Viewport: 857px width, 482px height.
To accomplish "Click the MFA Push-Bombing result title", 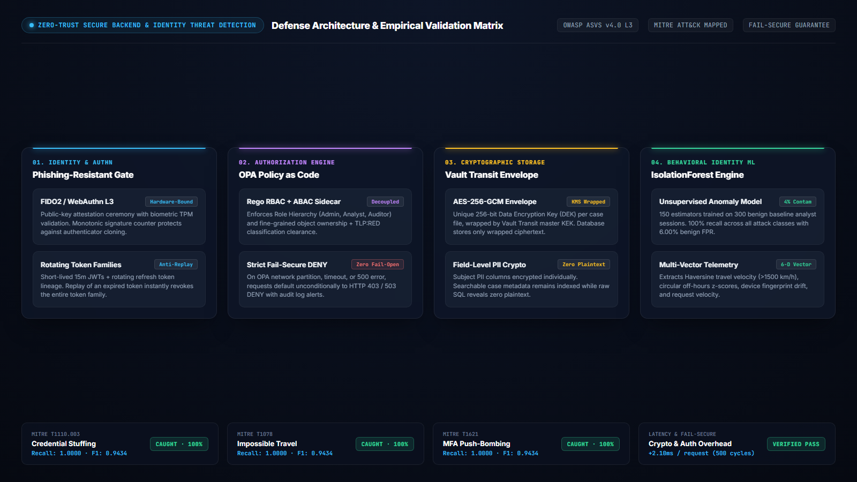I will pos(476,443).
